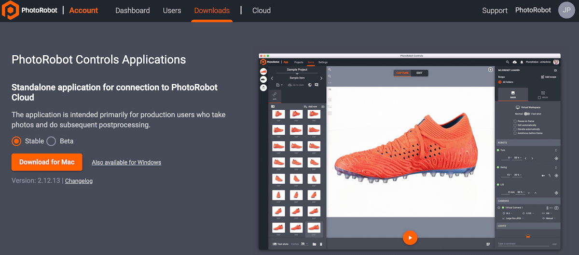
Task: Open Also available for Windows link
Action: coord(126,163)
